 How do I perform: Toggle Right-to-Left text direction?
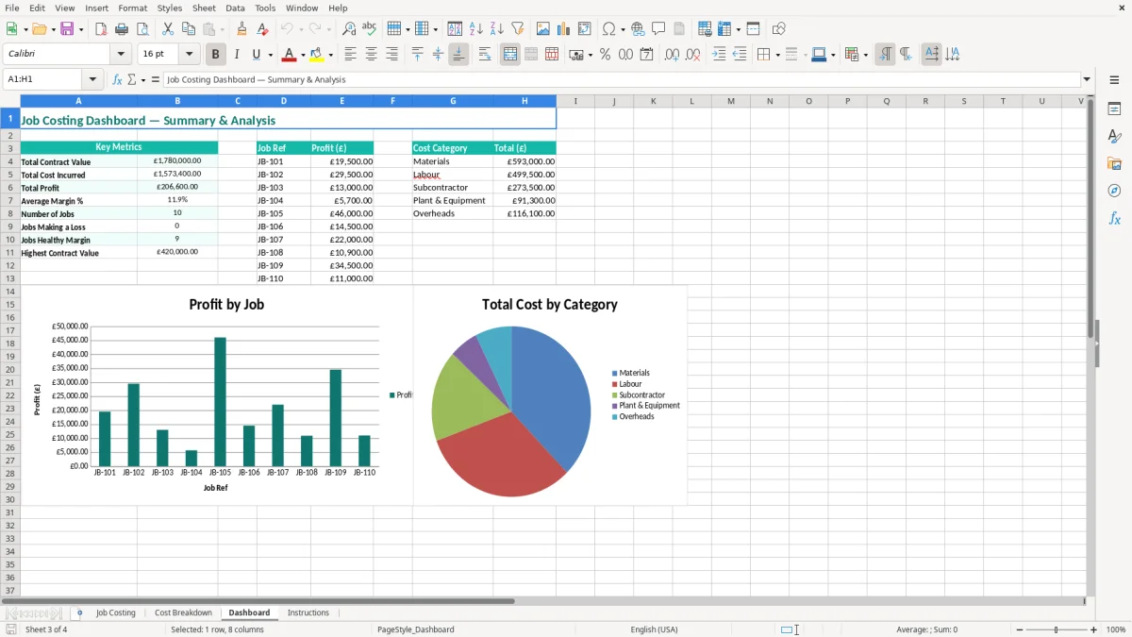(x=906, y=55)
